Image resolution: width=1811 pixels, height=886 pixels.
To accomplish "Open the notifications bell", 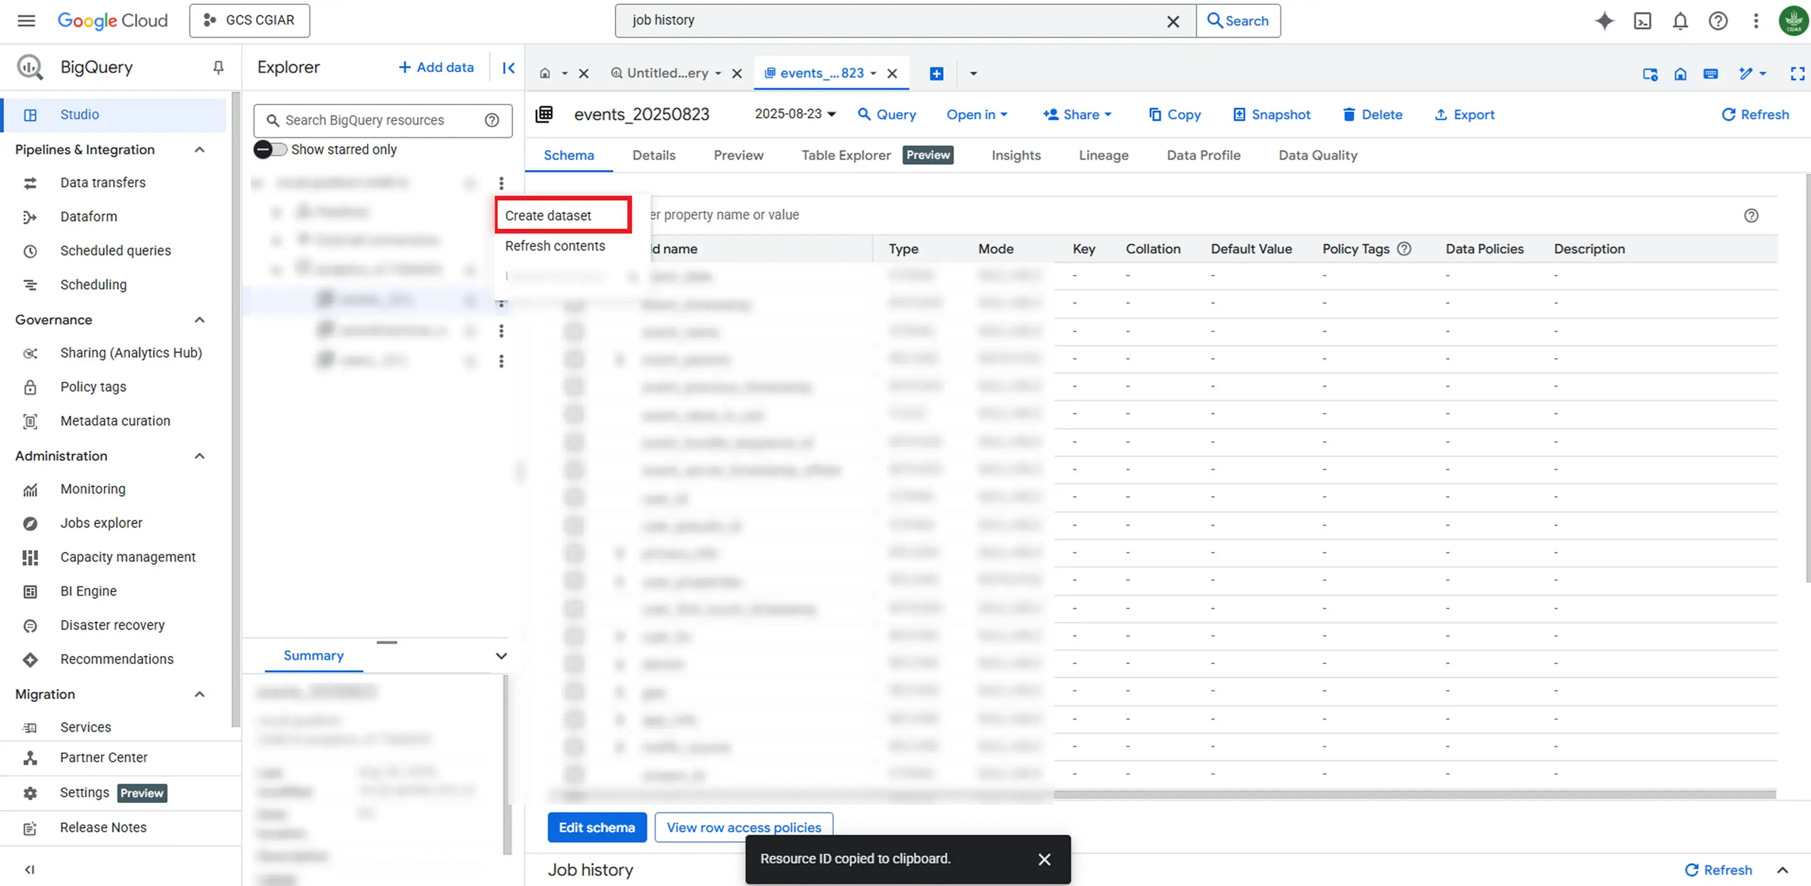I will pyautogui.click(x=1679, y=21).
